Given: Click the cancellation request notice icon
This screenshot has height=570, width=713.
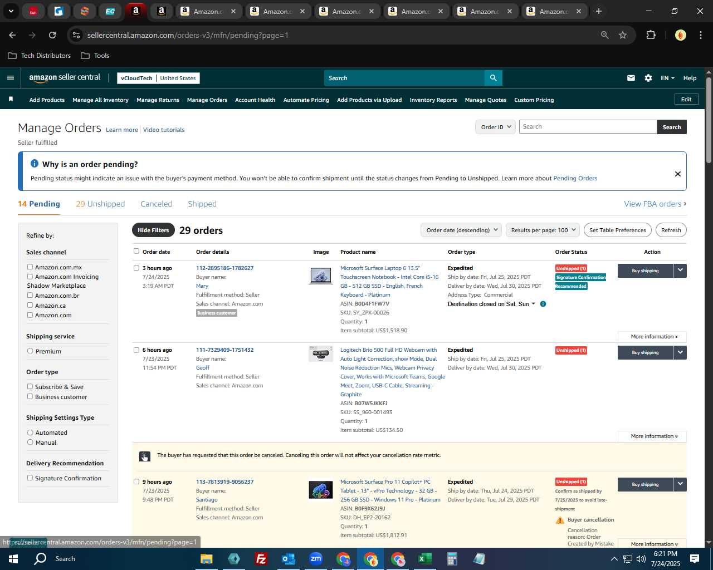Looking at the screenshot, I should point(144,456).
